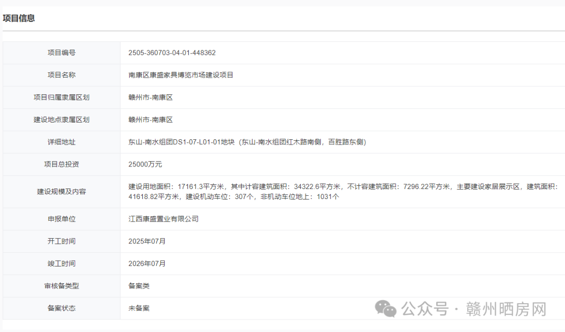Click the 申报单位 label
Screen dimensions: 565x332
62,219
